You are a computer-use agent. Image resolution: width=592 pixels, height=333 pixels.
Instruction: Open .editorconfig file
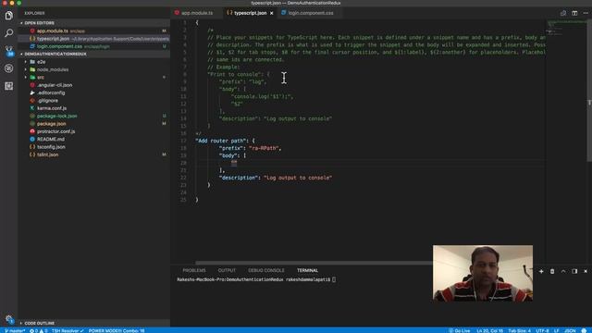(94, 92)
